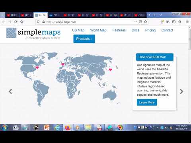Switch to the second YouTube tab labeled (11)

(26, 15)
